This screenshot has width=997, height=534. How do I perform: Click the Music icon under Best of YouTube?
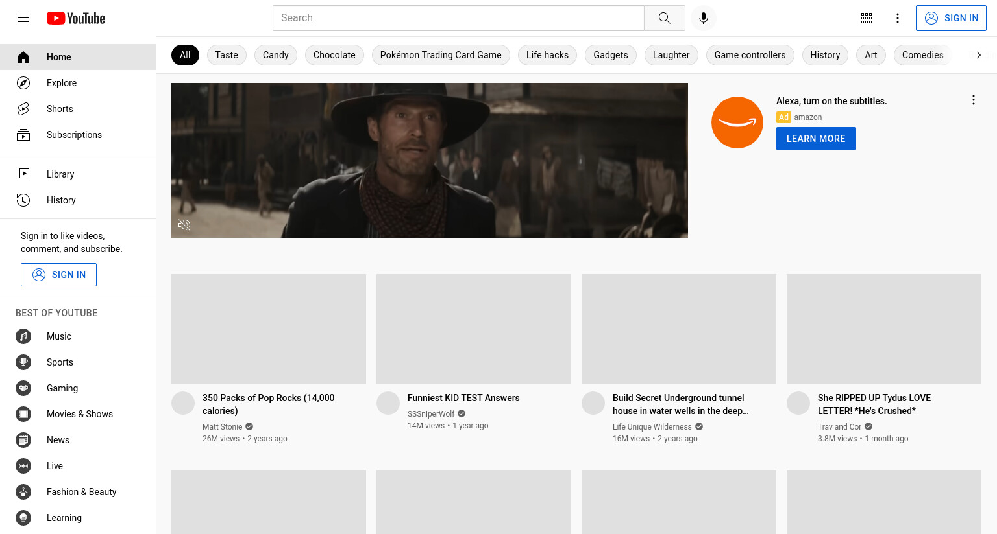[x=23, y=336]
